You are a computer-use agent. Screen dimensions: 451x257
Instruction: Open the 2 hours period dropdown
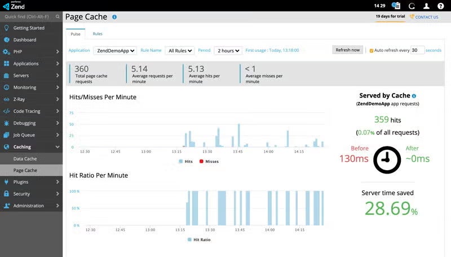click(228, 50)
